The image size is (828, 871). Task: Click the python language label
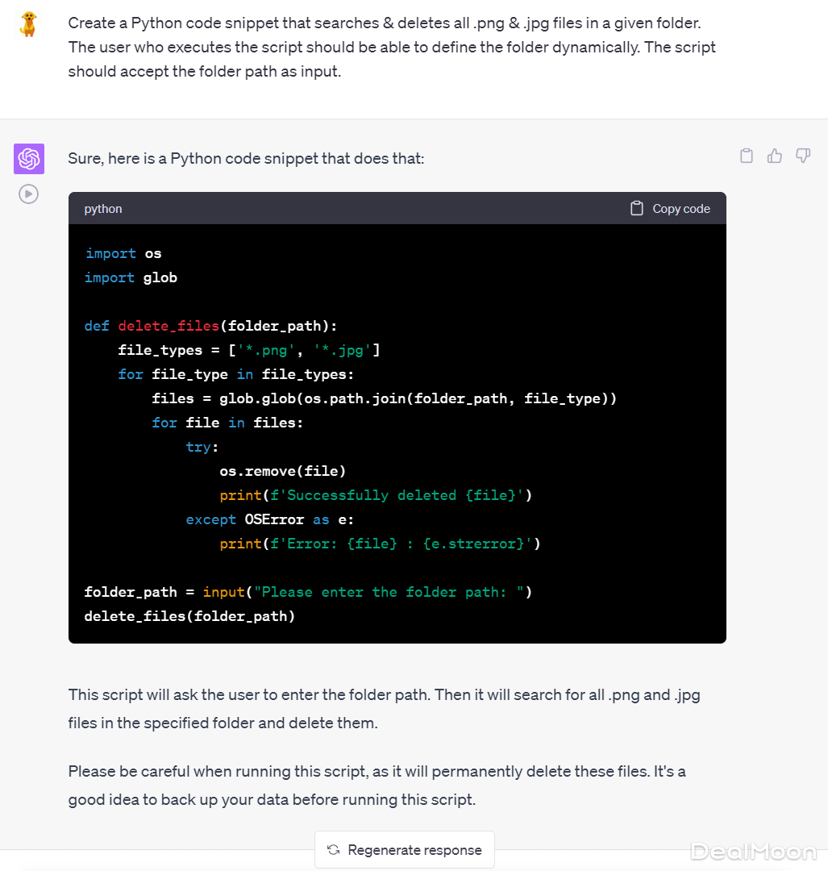(103, 209)
